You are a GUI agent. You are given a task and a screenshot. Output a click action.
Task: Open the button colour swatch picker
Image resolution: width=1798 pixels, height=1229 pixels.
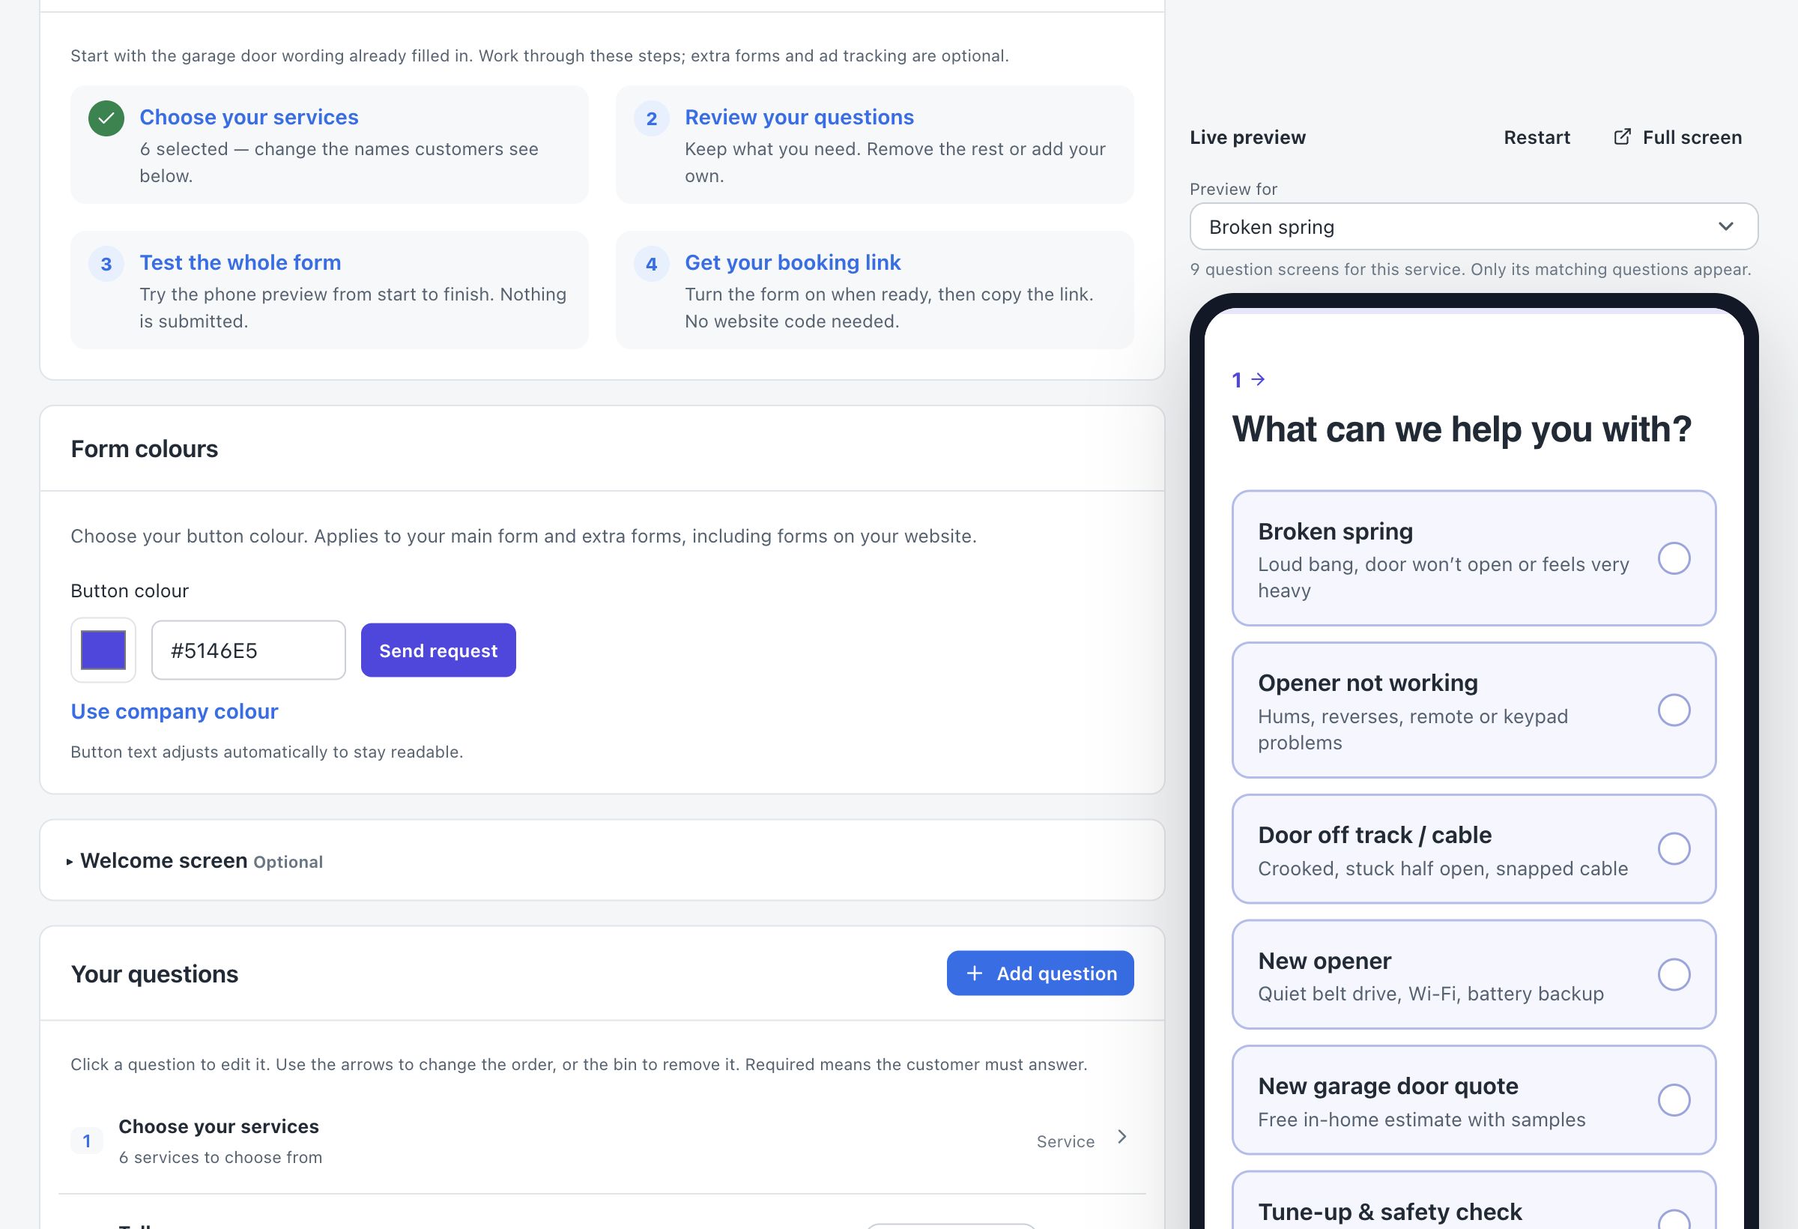(103, 650)
